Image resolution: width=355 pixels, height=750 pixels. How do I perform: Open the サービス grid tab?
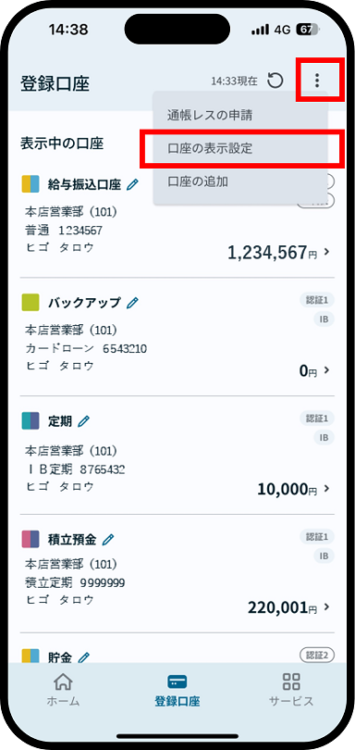coord(291,689)
